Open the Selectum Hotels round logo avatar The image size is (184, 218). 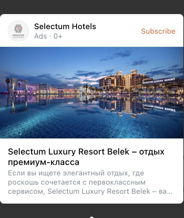pyautogui.click(x=18, y=31)
